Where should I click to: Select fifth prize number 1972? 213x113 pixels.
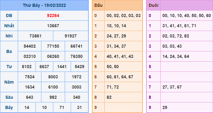(x=77, y=77)
